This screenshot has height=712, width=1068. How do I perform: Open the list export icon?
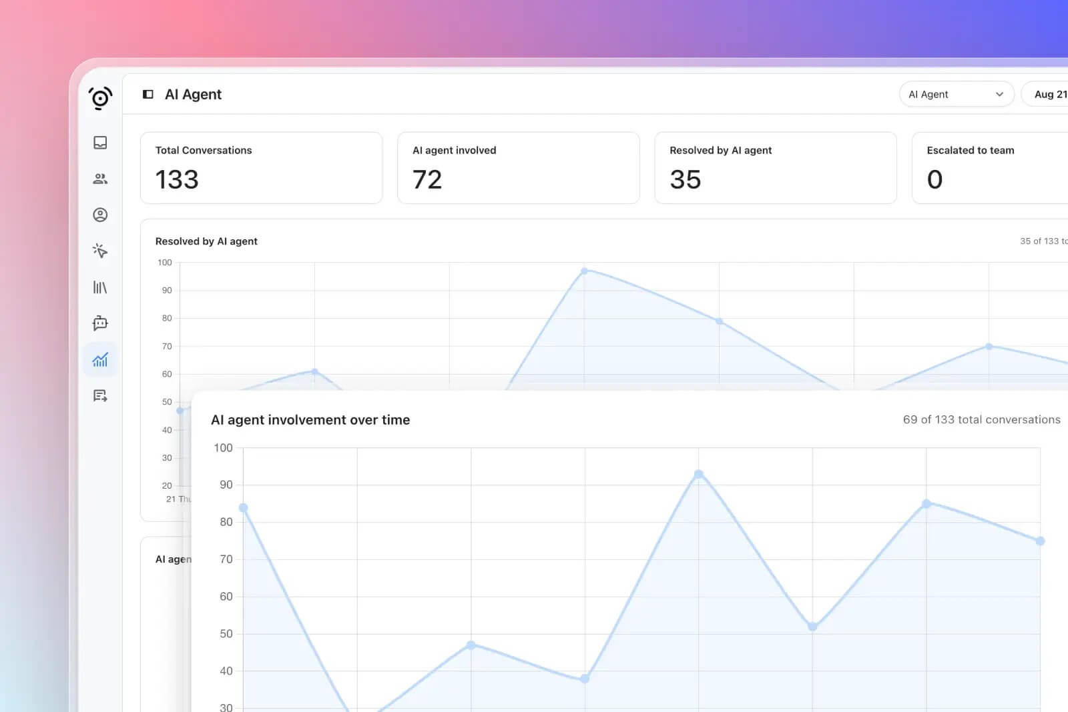(x=100, y=396)
